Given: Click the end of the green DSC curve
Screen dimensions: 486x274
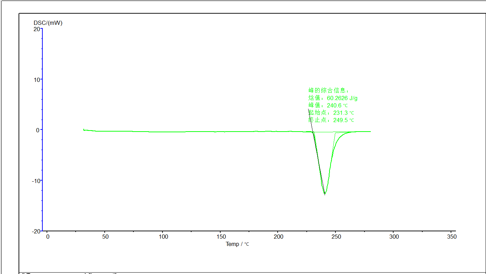Looking at the screenshot, I should 370,132.
